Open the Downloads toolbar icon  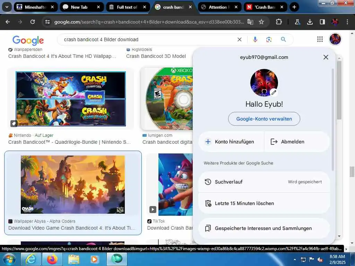[x=310, y=22]
